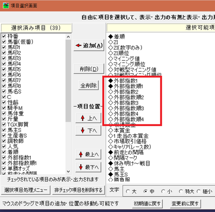
Task: Select 外部指数2 in the available list
Action: (x=123, y=92)
